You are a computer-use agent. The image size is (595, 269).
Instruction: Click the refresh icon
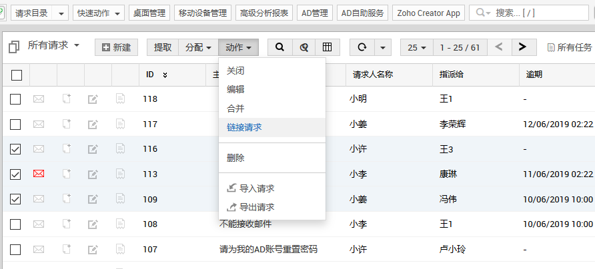point(362,47)
